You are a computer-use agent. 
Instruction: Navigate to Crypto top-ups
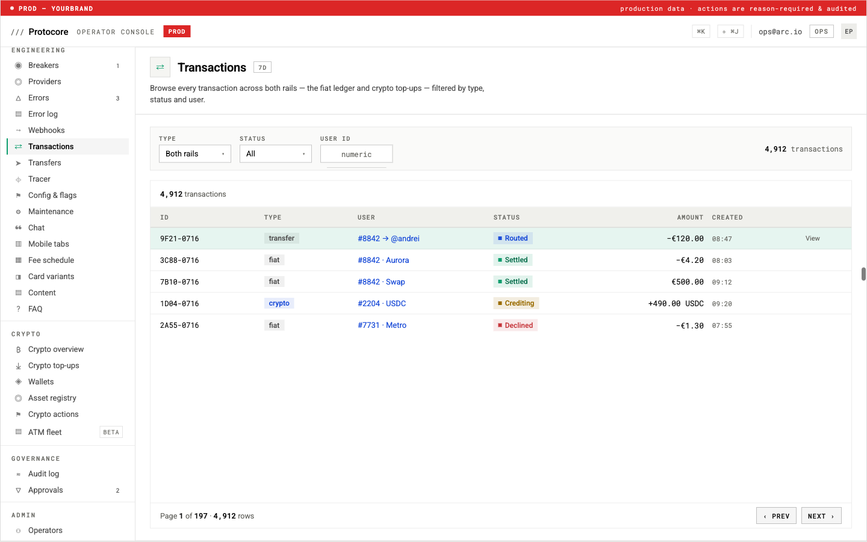(68, 366)
